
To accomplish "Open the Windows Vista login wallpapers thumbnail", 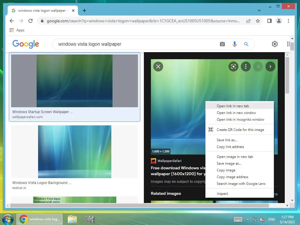I will (75, 200).
